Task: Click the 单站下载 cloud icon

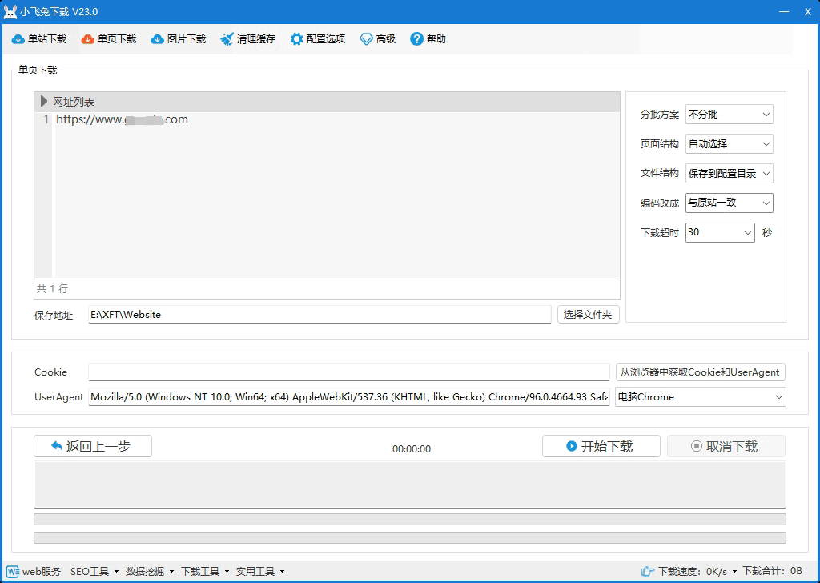Action: tap(18, 39)
